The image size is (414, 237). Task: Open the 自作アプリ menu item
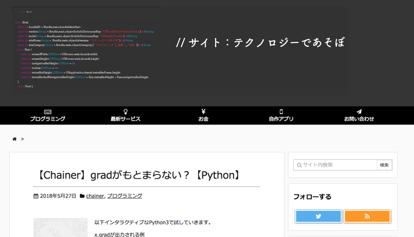point(281,119)
